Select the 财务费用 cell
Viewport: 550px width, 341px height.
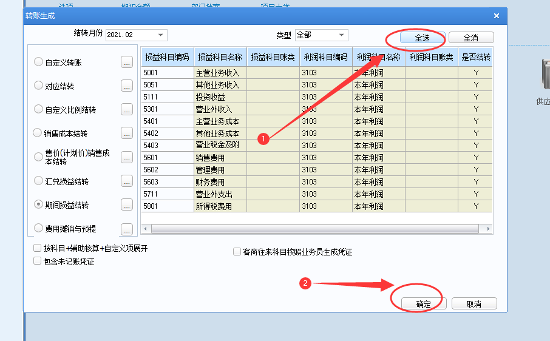(220, 182)
